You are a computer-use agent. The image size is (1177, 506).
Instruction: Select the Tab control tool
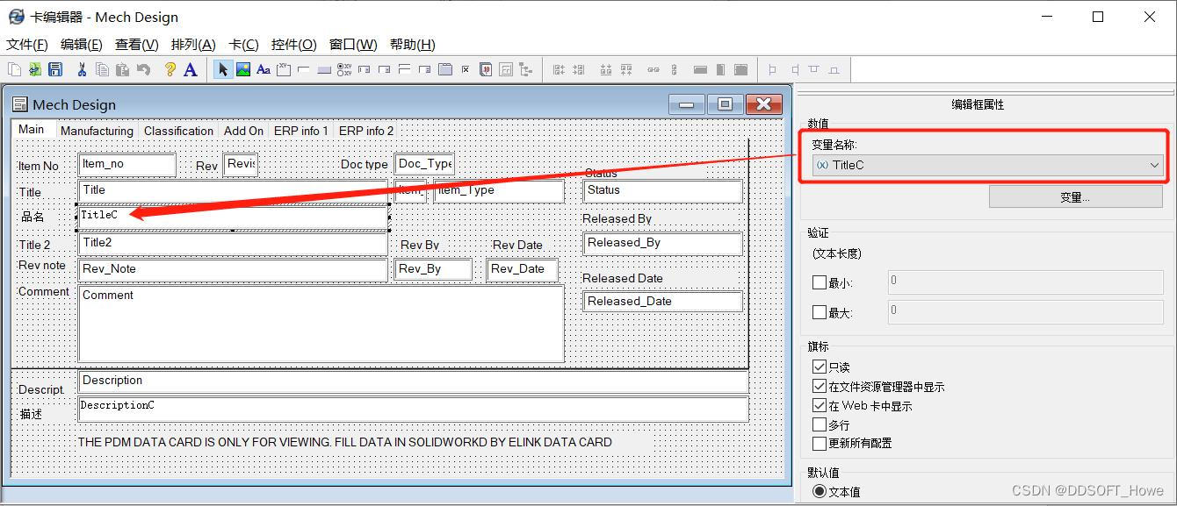(445, 69)
